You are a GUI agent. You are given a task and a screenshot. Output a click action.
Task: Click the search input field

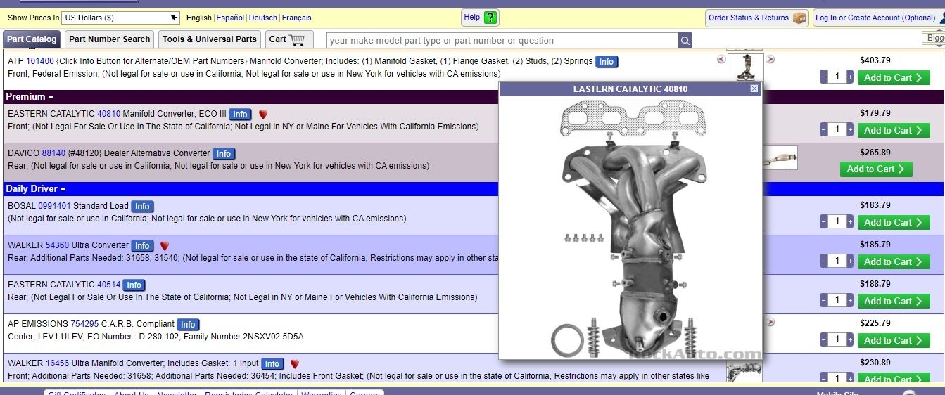point(502,41)
